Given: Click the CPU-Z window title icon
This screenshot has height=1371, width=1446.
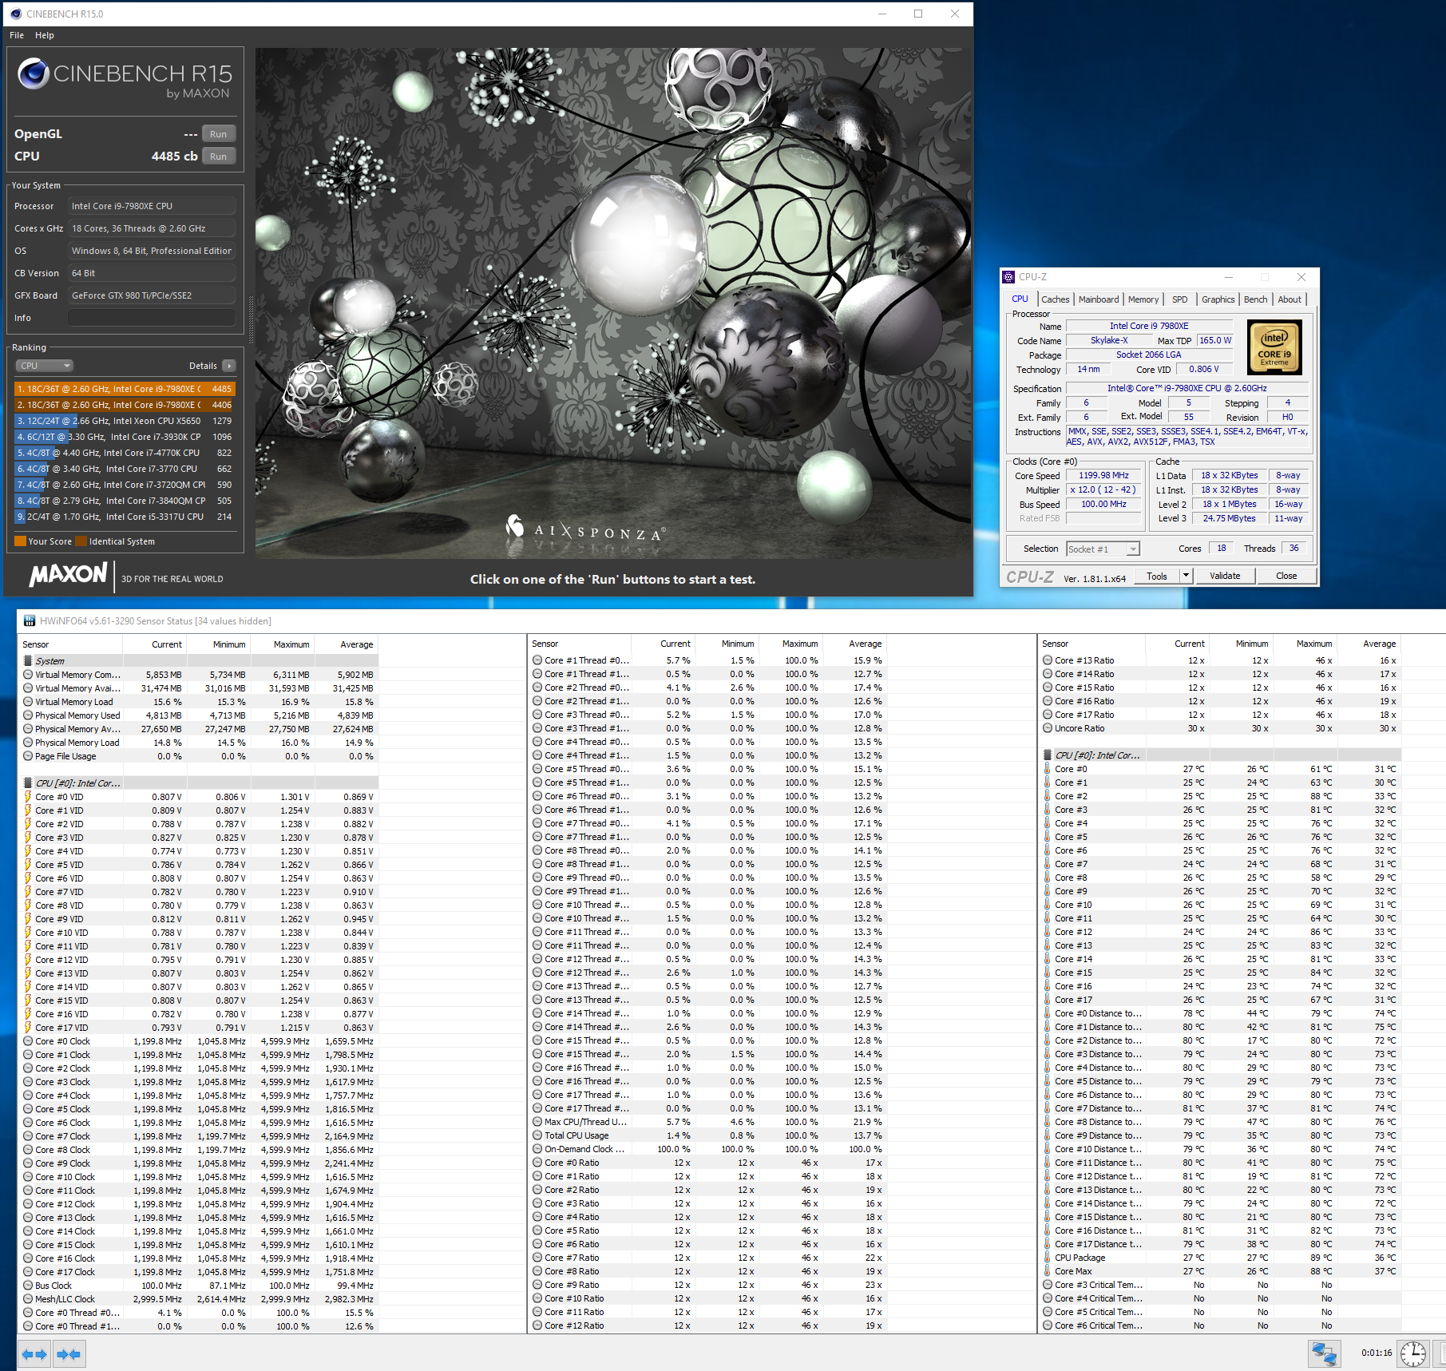Looking at the screenshot, I should pos(1008,277).
